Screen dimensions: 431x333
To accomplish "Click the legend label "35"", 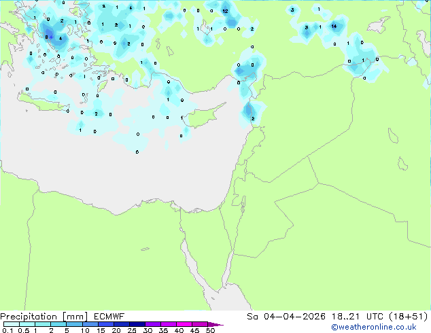I will (x=163, y=330).
